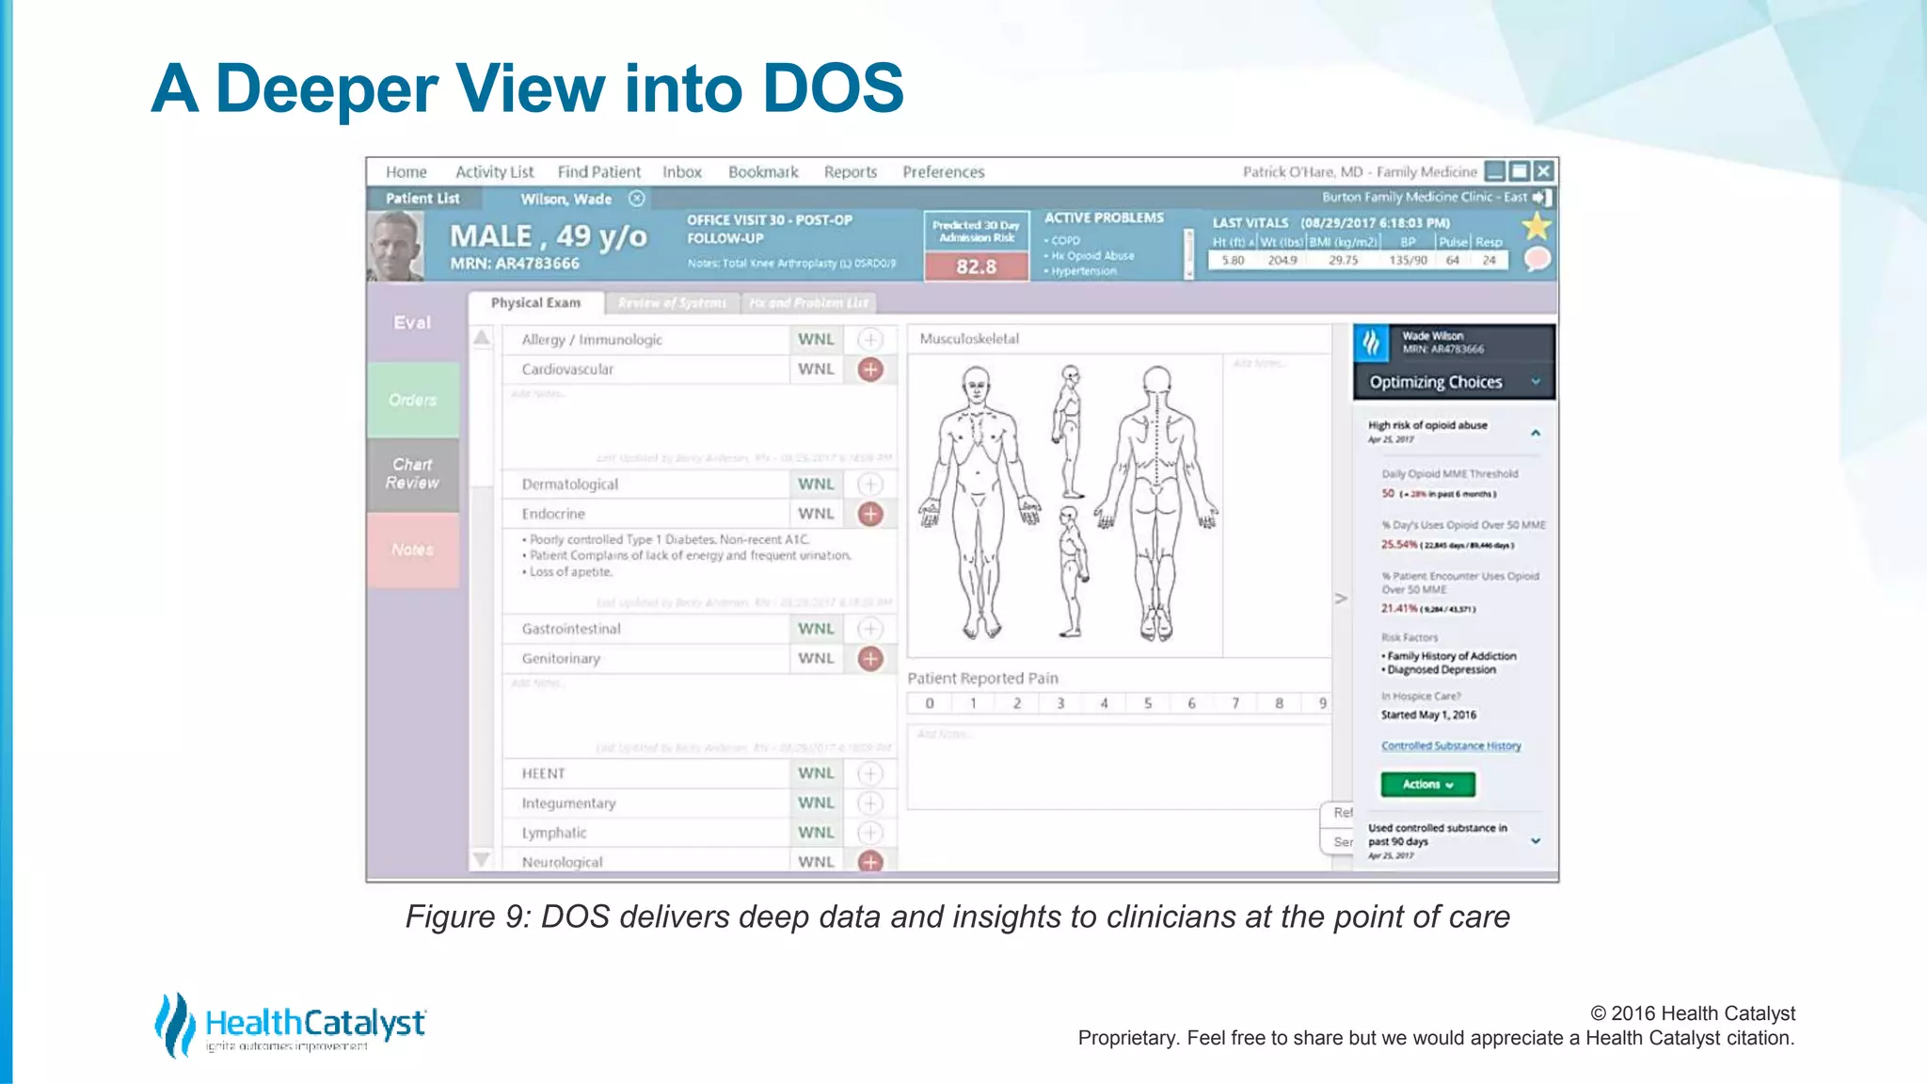Click the plus icon for Gastrointestinal
This screenshot has width=1927, height=1084.
870,629
